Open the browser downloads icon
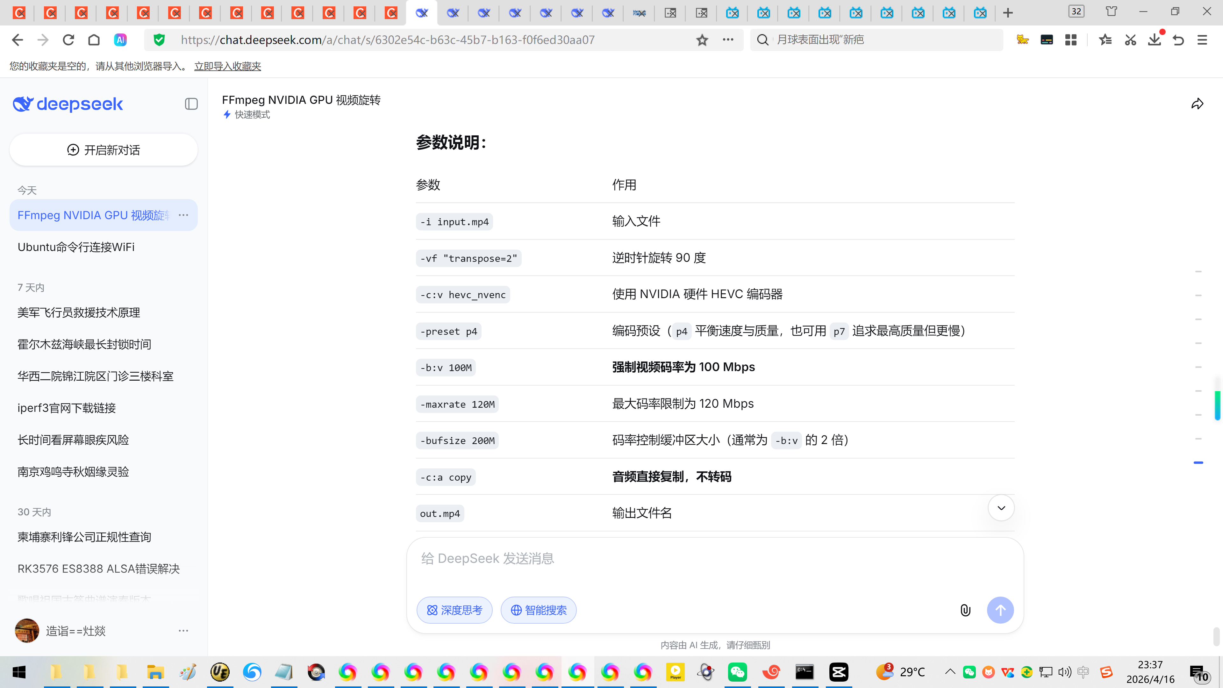The image size is (1223, 688). [x=1154, y=40]
